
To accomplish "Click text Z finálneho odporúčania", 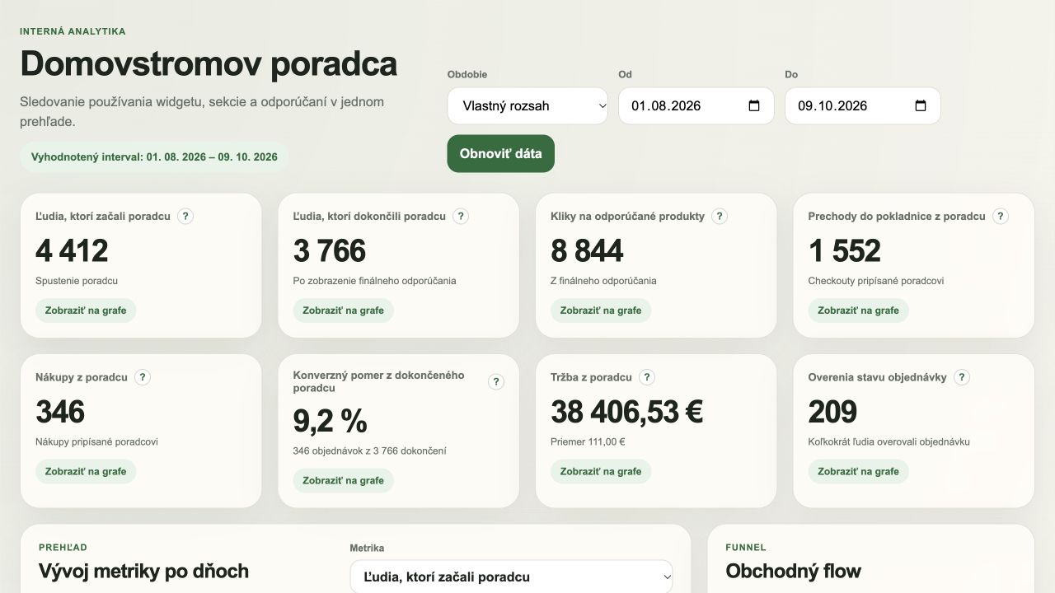I will (x=603, y=281).
